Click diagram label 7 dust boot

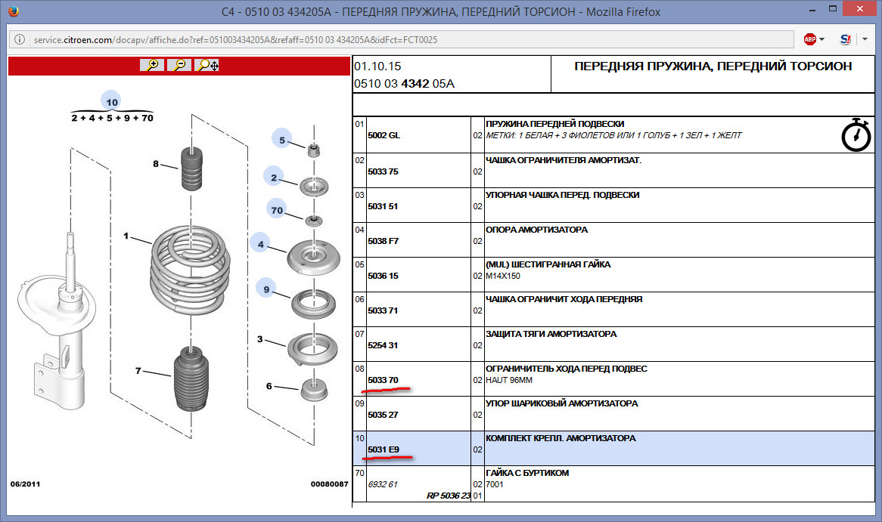(138, 370)
